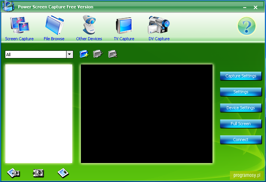Click the grayed edit folder icon

98,54
